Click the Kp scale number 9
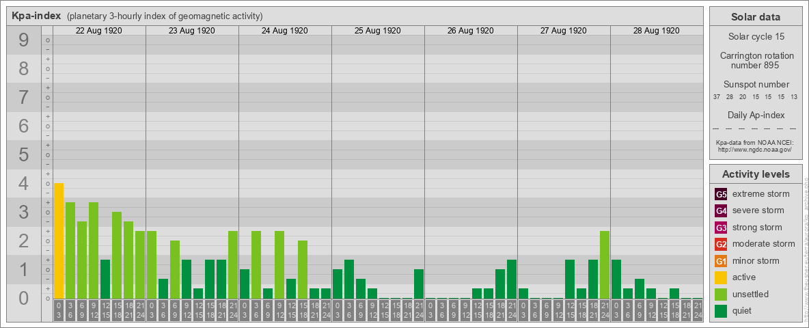The height and width of the screenshot is (328, 809). click(23, 40)
